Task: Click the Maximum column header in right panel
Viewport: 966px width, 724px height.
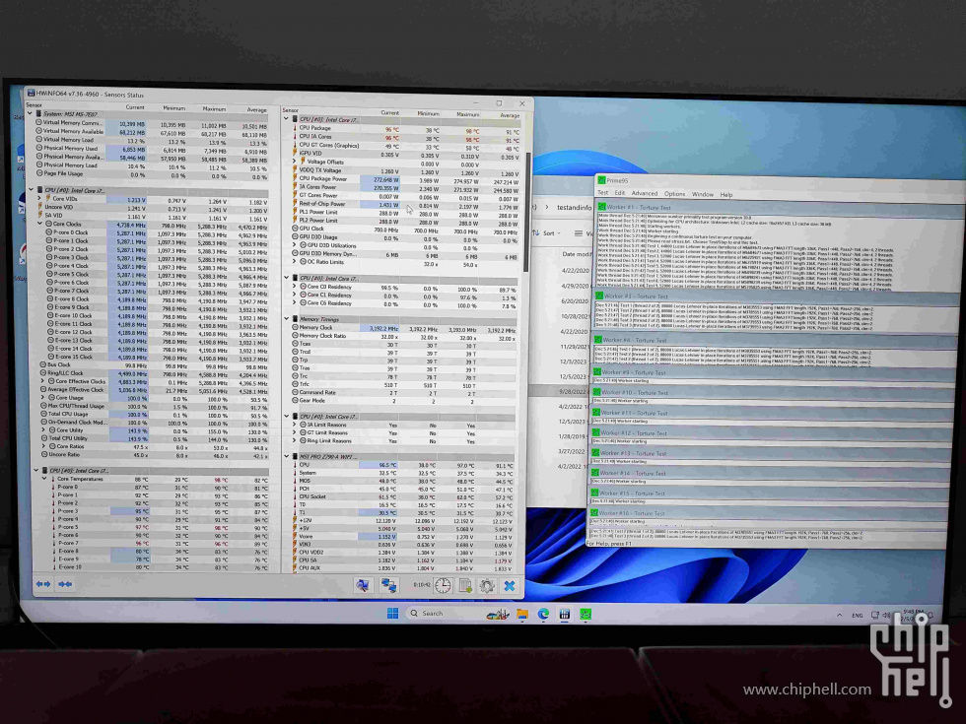Action: [467, 114]
